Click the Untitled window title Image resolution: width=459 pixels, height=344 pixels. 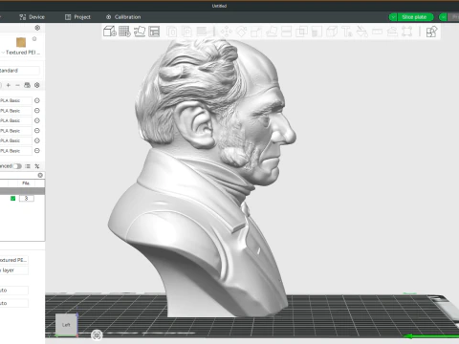tap(219, 6)
